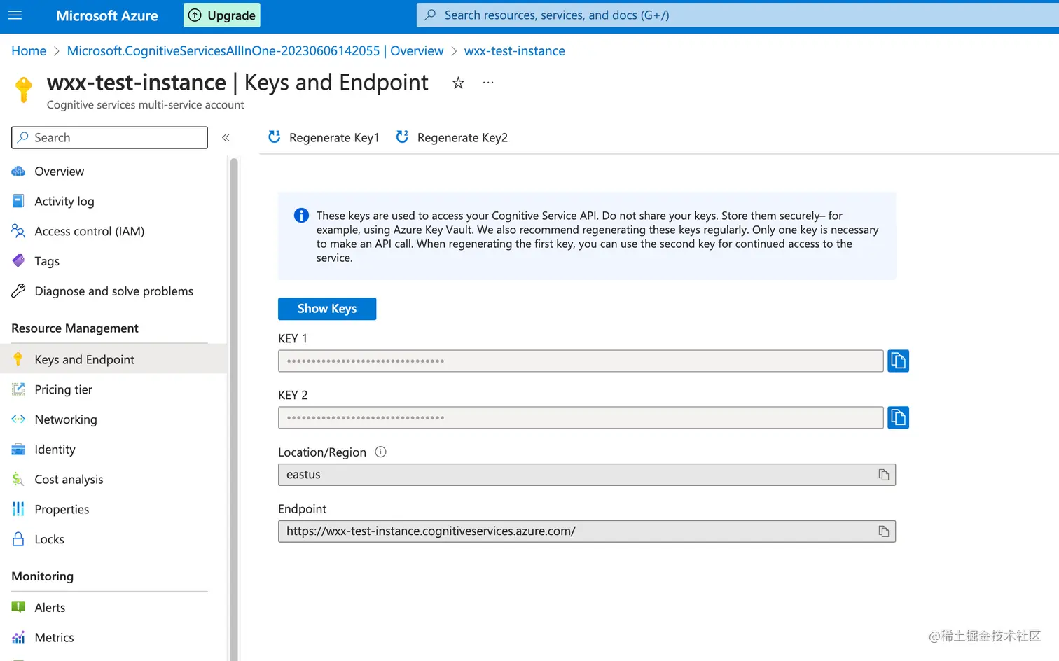Screen dimensions: 1059x661
Task: Go to Home breadcrumb link
Action: pos(29,51)
